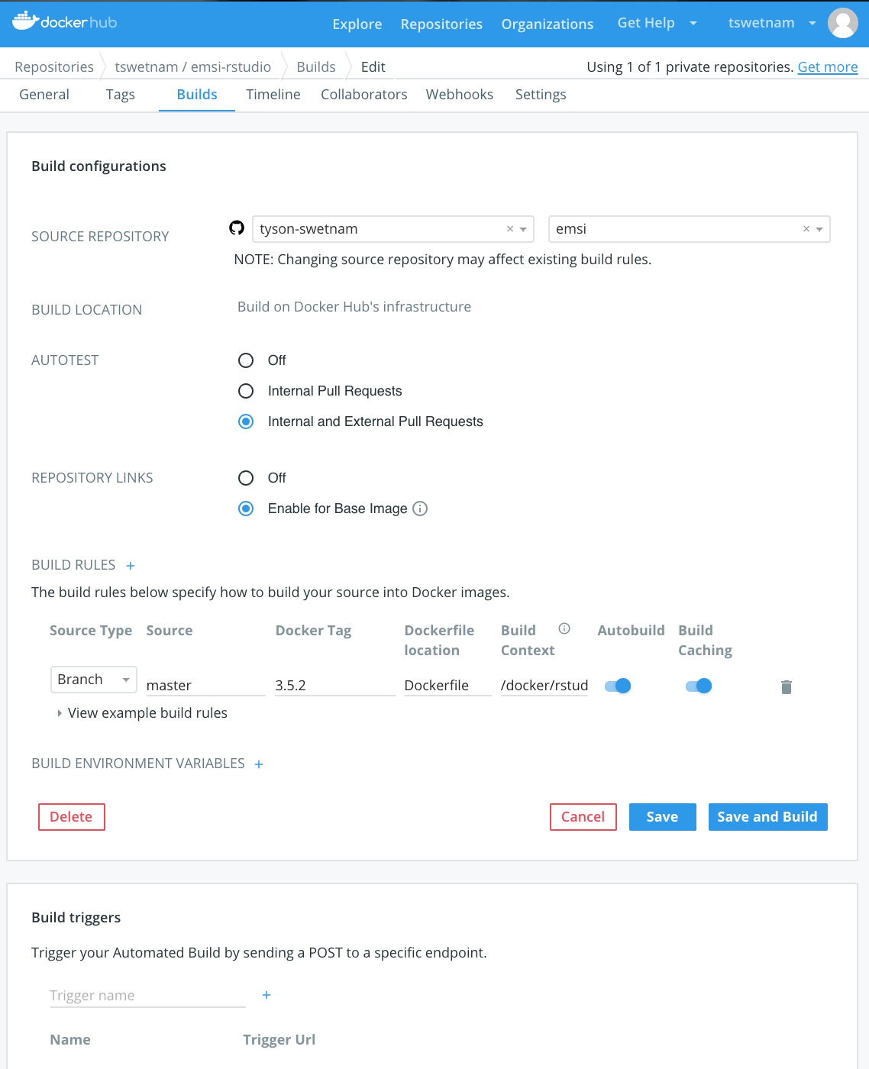869x1069 pixels.
Task: Click the Build Context info icon
Action: (564, 628)
